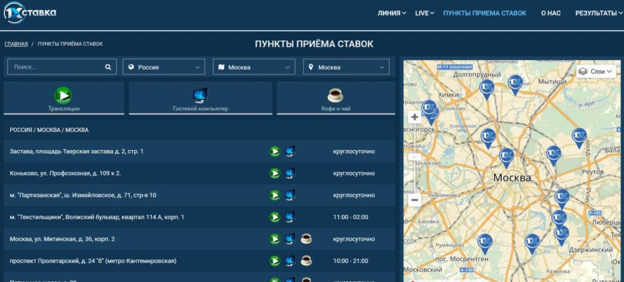Image resolution: width=624 pixels, height=282 pixels.
Task: Click the search magnifier icon
Action: tap(108, 67)
